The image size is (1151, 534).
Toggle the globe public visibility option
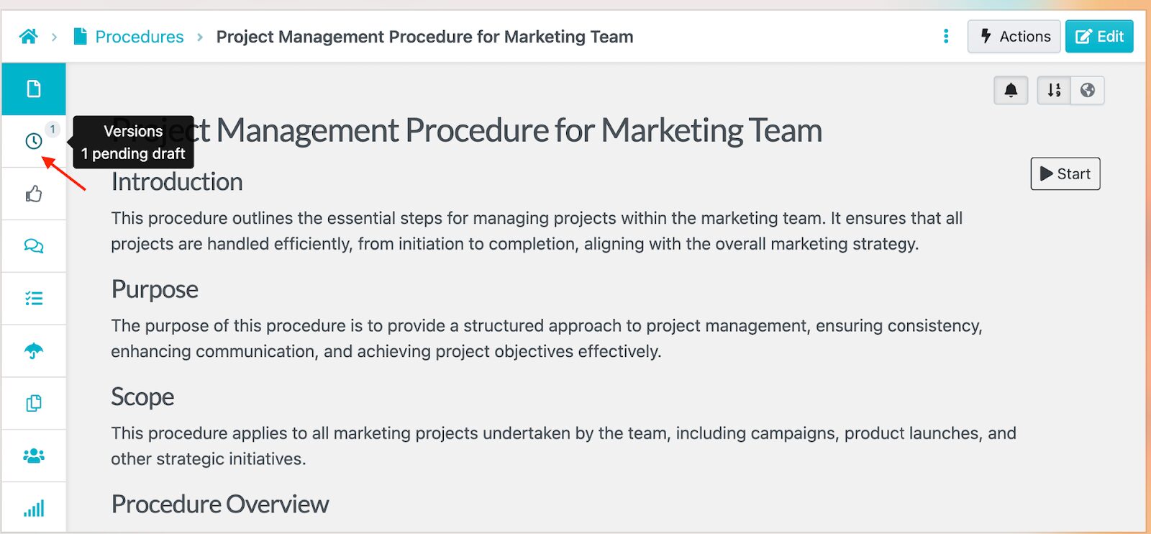tap(1088, 90)
